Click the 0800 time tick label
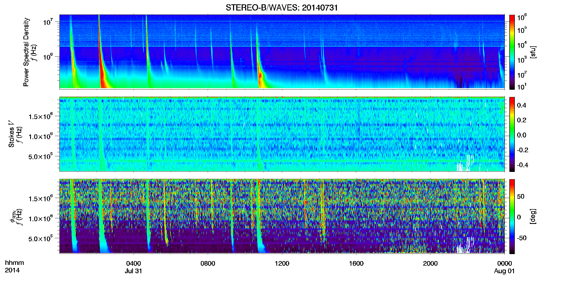Viewport: 564px width, 291px height. click(208, 264)
